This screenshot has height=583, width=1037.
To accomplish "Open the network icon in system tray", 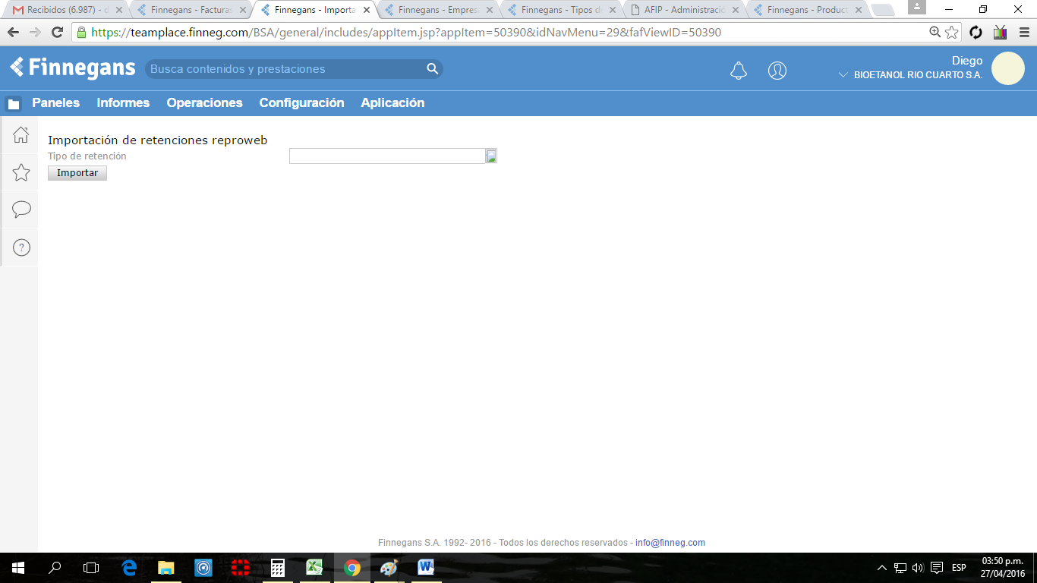I will click(900, 568).
